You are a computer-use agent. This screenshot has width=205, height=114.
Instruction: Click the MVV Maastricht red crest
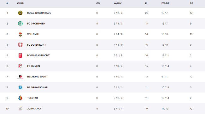coord(20,55)
